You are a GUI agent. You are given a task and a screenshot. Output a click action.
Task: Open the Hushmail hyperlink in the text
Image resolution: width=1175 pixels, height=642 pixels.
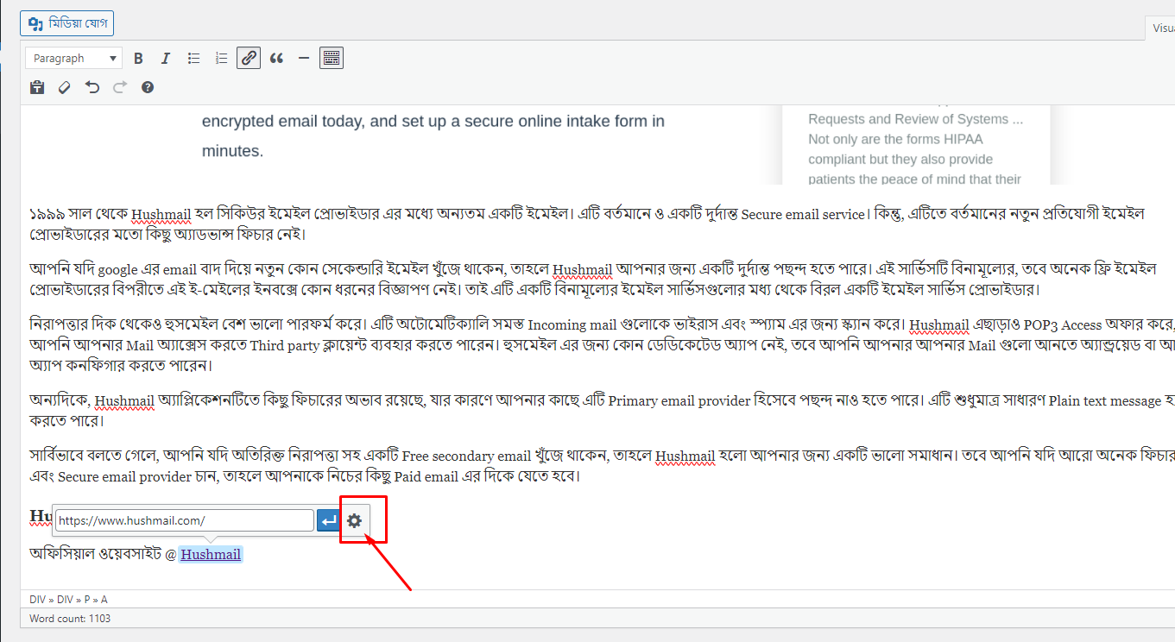tap(210, 555)
